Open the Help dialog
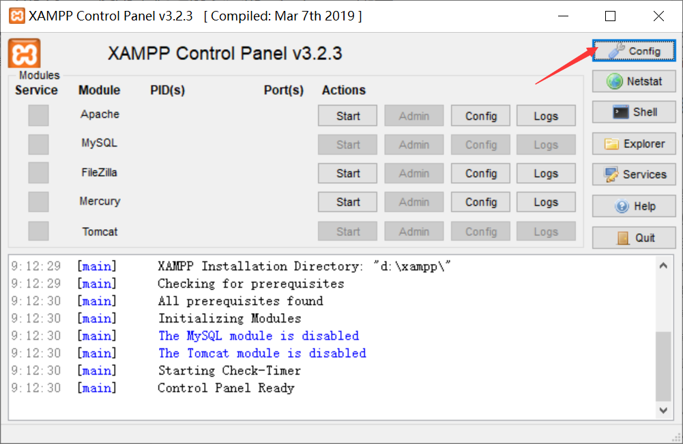683x444 pixels. tap(634, 206)
